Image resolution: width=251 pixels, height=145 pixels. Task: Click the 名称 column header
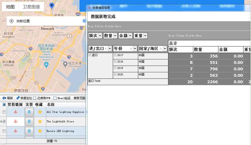[51, 105]
